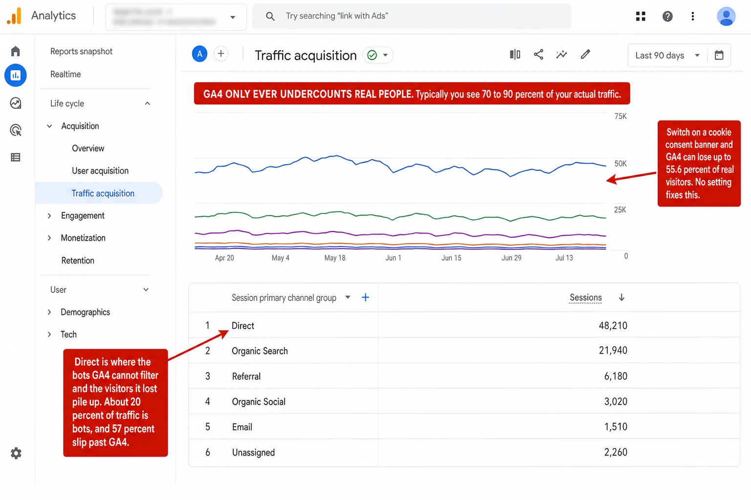This screenshot has height=500, width=751.
Task: Open the report status dropdown arrow
Action: (x=385, y=55)
